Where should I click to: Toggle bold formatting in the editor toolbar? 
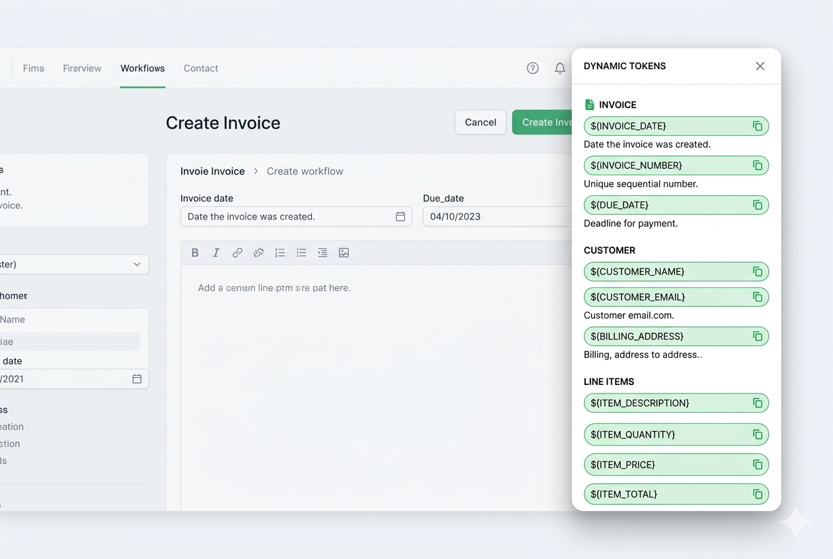(195, 252)
